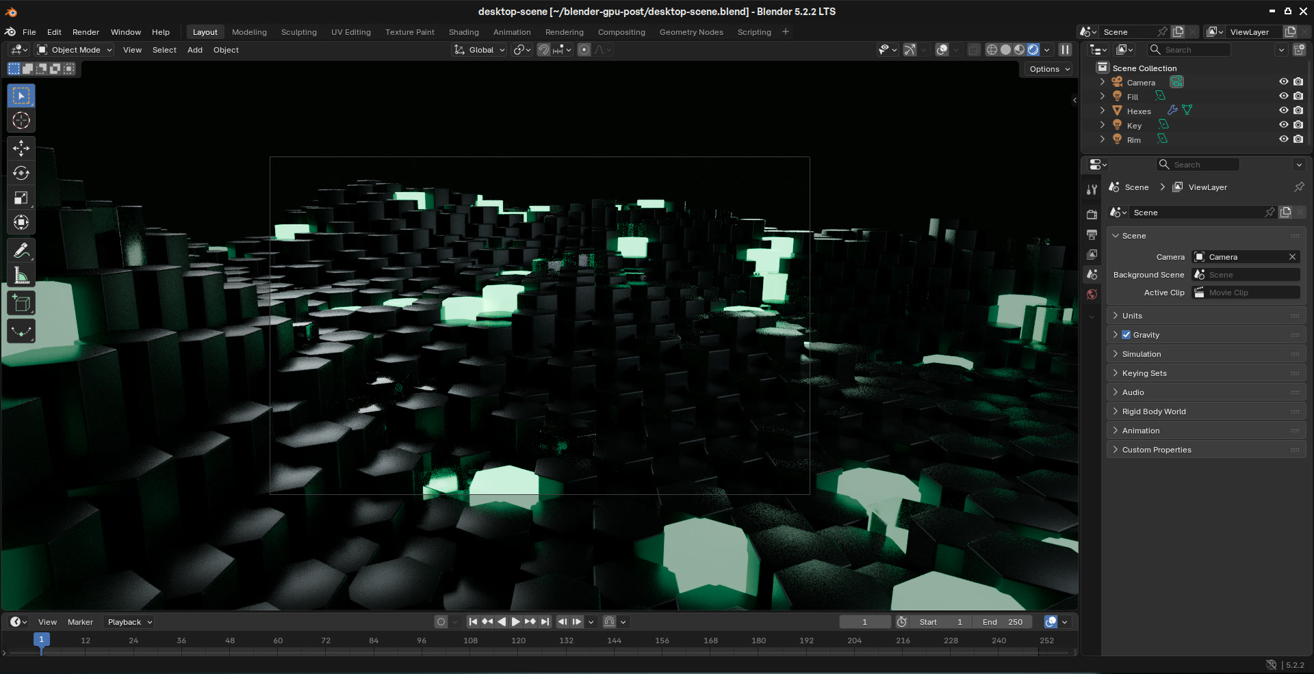This screenshot has height=674, width=1314.
Task: Toggle auto keying record button
Action: 441,622
